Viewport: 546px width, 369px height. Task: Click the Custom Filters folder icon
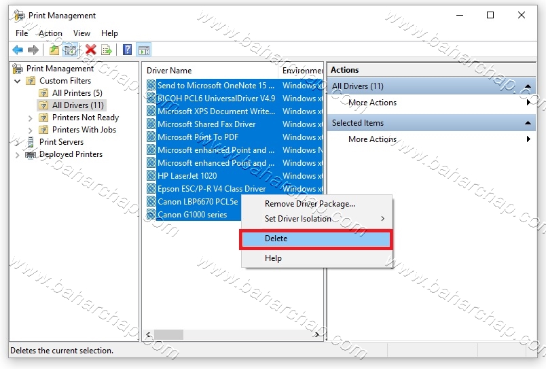click(31, 81)
